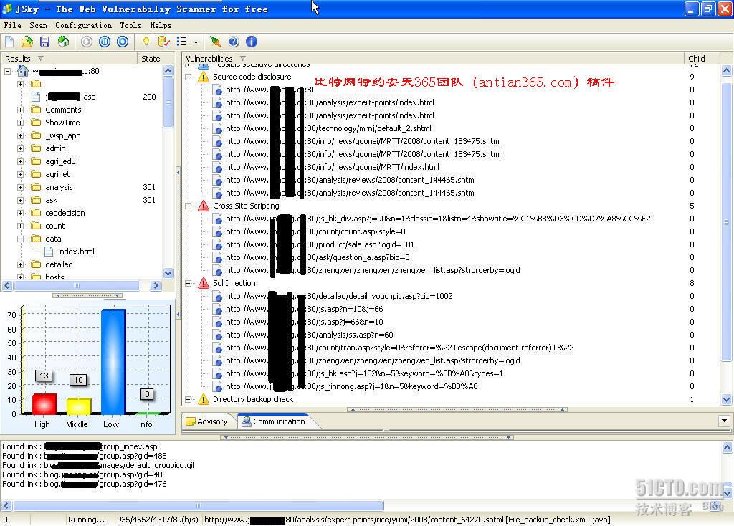Collapse the Source code disclosure group
Screen dimensions: 734x526
coord(189,77)
